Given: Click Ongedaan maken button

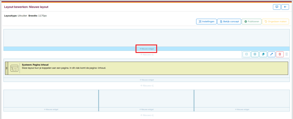Looking at the screenshot, I should tap(275, 22).
